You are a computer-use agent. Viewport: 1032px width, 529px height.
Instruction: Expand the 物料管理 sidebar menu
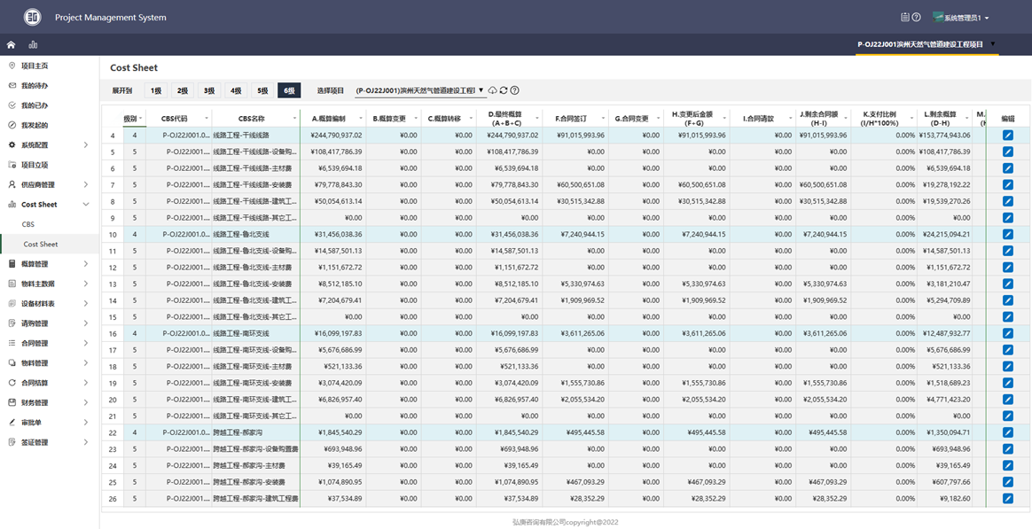[50, 362]
